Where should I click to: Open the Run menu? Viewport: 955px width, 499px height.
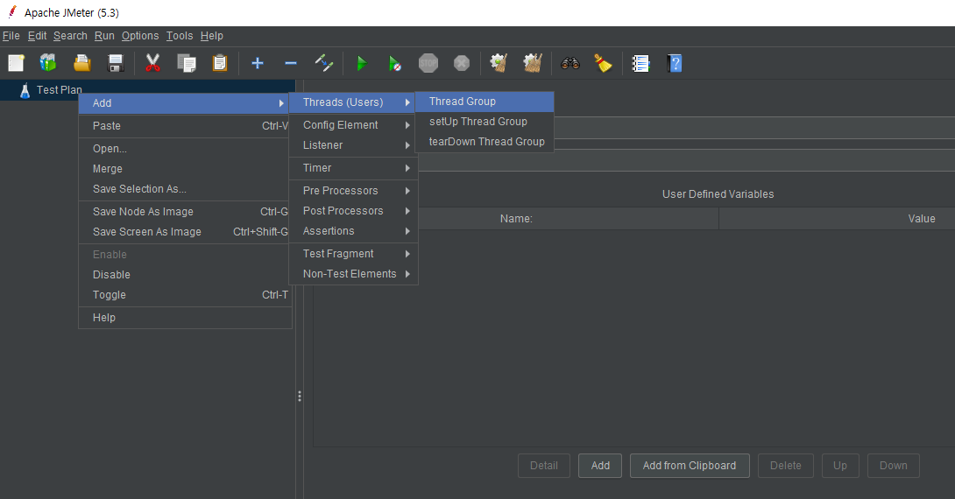click(x=104, y=36)
